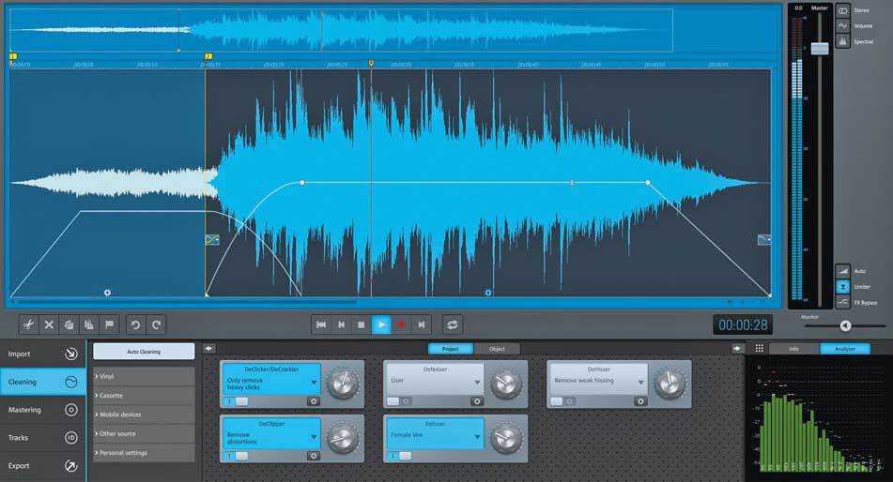Expand Other source presets
Viewport: 893px width, 482px height.
144,433
